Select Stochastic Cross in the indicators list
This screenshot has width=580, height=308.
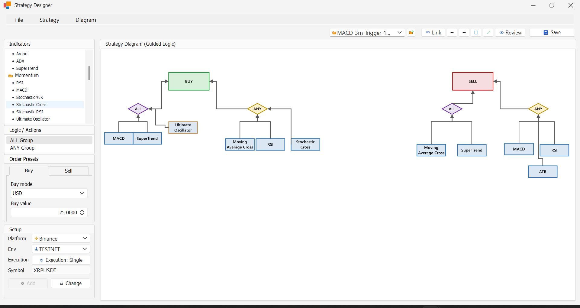pyautogui.click(x=45, y=105)
